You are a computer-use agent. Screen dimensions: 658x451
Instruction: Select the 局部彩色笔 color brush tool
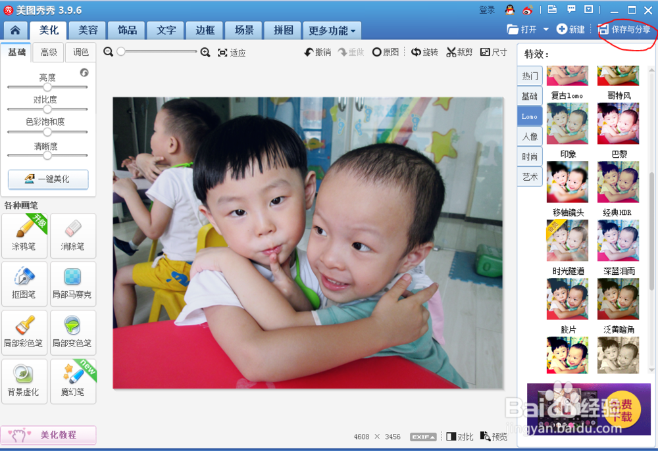(x=24, y=333)
